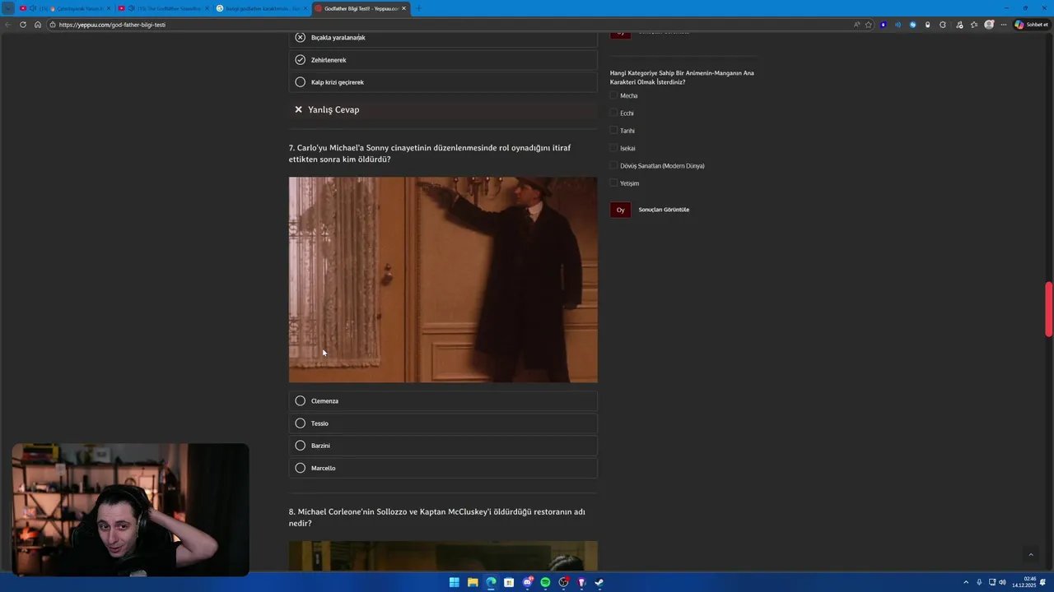The image size is (1054, 592).
Task: Select answer Clemenza
Action: (x=443, y=401)
